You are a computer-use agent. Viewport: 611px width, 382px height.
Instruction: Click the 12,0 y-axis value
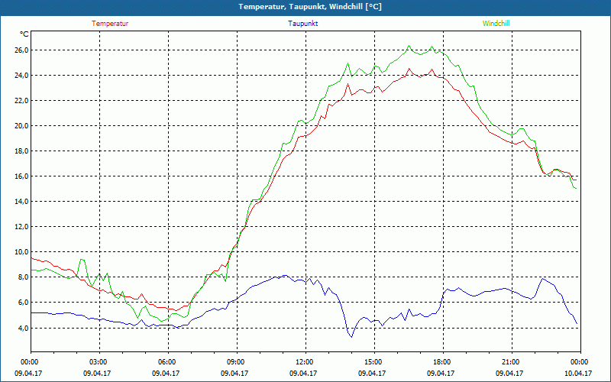21,226
